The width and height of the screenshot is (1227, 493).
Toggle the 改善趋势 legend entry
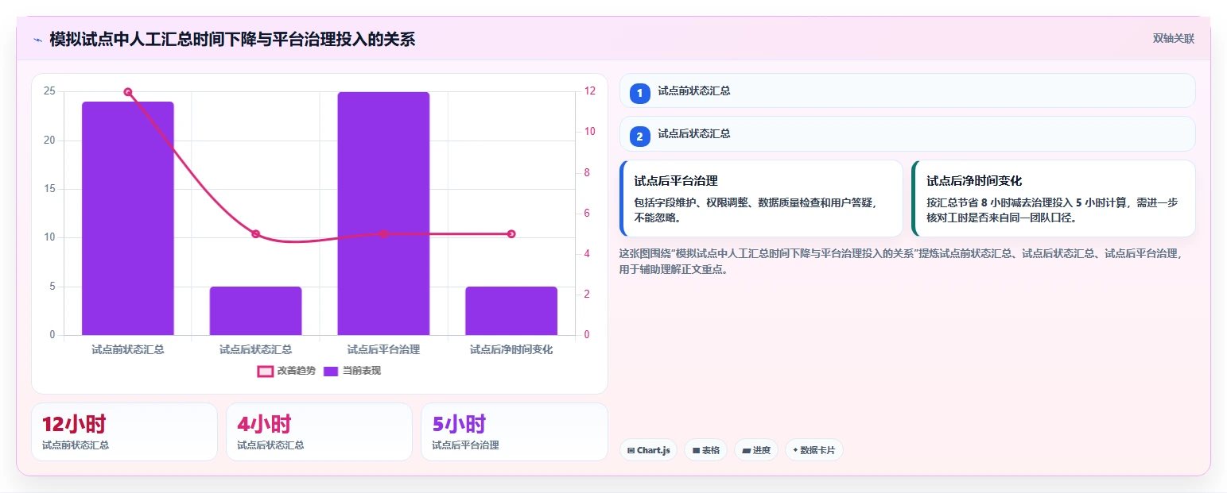[286, 371]
